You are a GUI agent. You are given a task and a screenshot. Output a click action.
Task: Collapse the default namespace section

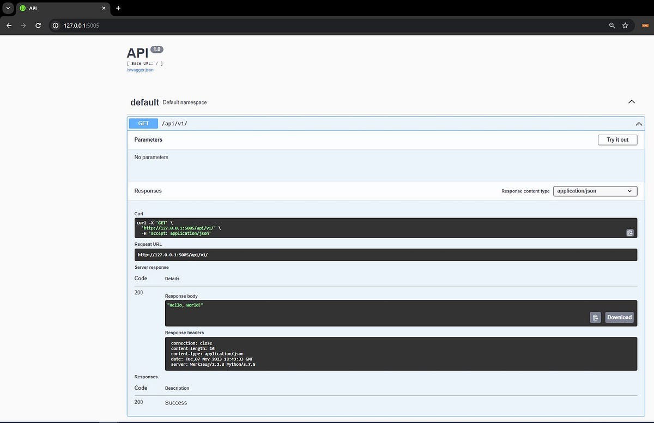(631, 101)
